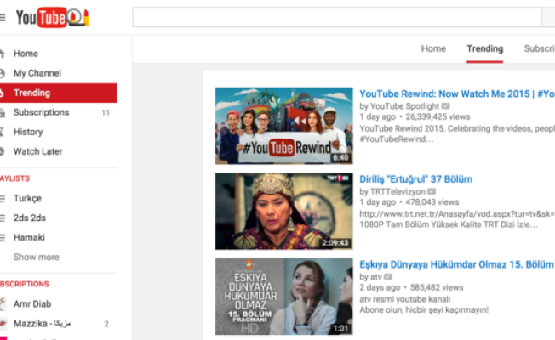Open Eşkıya Dünyaya Hükümdar Olmaz 15. Bölüm title
Image resolution: width=555 pixels, height=340 pixels.
[456, 264]
